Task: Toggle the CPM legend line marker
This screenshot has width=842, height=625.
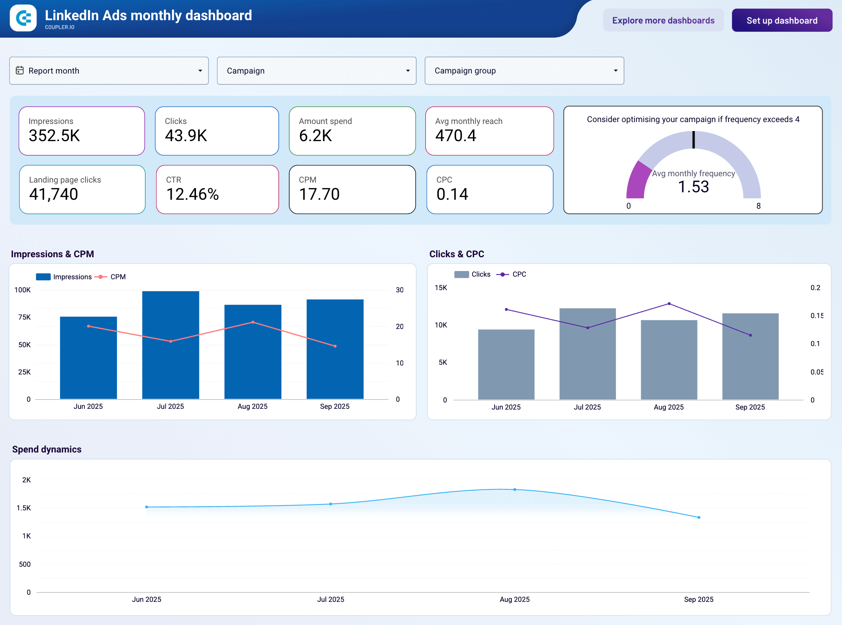Action: pos(101,277)
